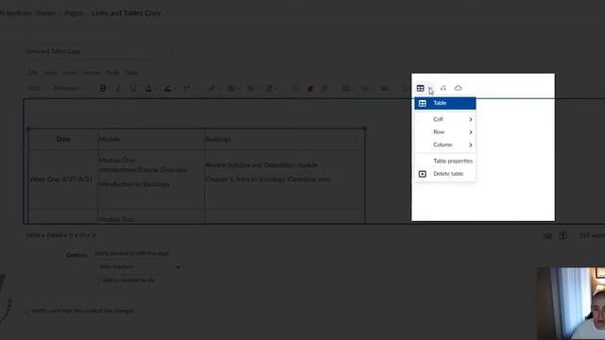605x340 pixels.
Task: Click the increase indent toolbar icon
Action: 385,88
